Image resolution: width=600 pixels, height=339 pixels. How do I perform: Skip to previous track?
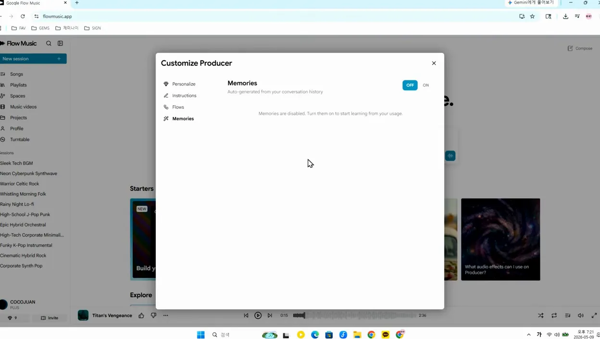click(246, 315)
